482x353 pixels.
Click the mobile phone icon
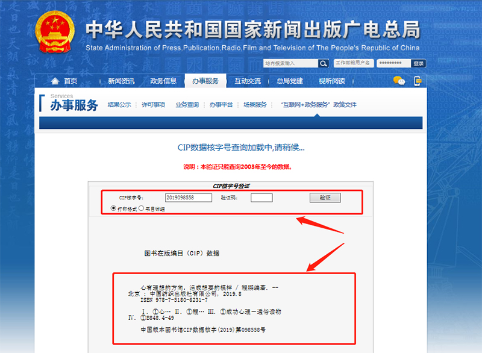[x=416, y=81]
